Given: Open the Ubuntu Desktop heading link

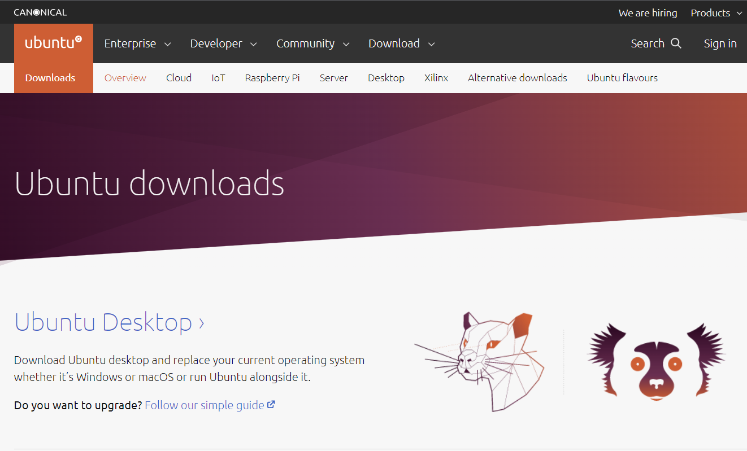Looking at the screenshot, I should click(109, 322).
